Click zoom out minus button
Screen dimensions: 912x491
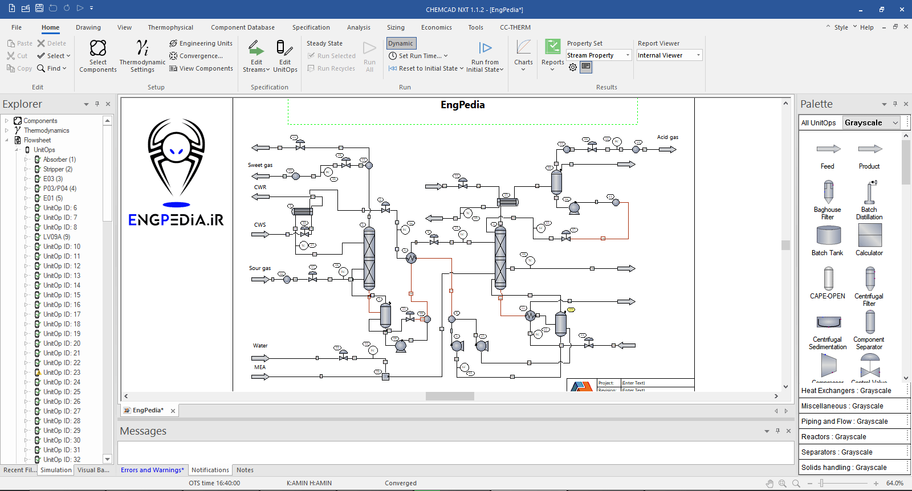809,484
